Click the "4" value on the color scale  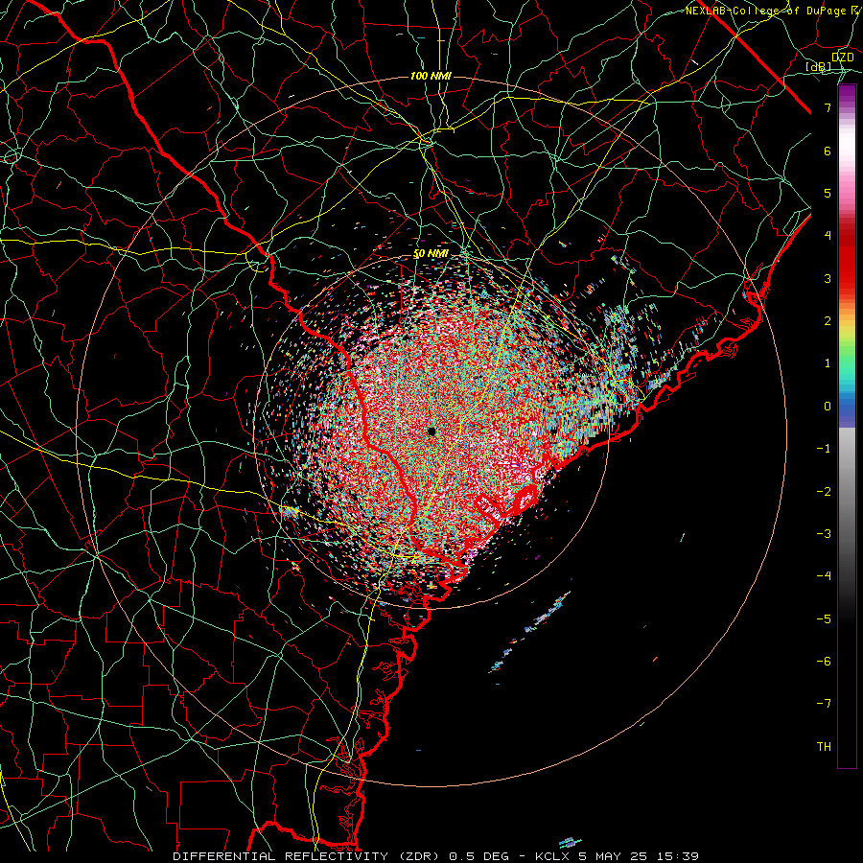pos(828,236)
